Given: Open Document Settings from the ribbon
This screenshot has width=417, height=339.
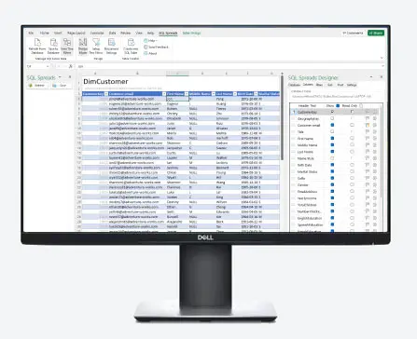Looking at the screenshot, I should coord(111,43).
